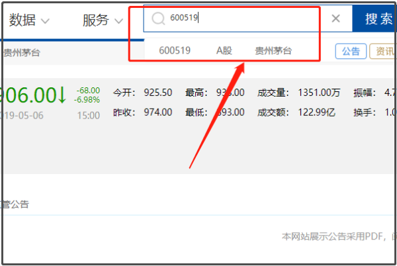Click the 15:00 timestamp
This screenshot has width=397, height=266.
(x=89, y=116)
